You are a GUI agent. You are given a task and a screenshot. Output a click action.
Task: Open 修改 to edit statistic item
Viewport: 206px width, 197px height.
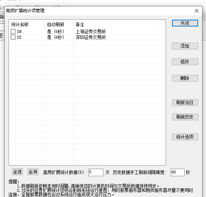pos(185,62)
